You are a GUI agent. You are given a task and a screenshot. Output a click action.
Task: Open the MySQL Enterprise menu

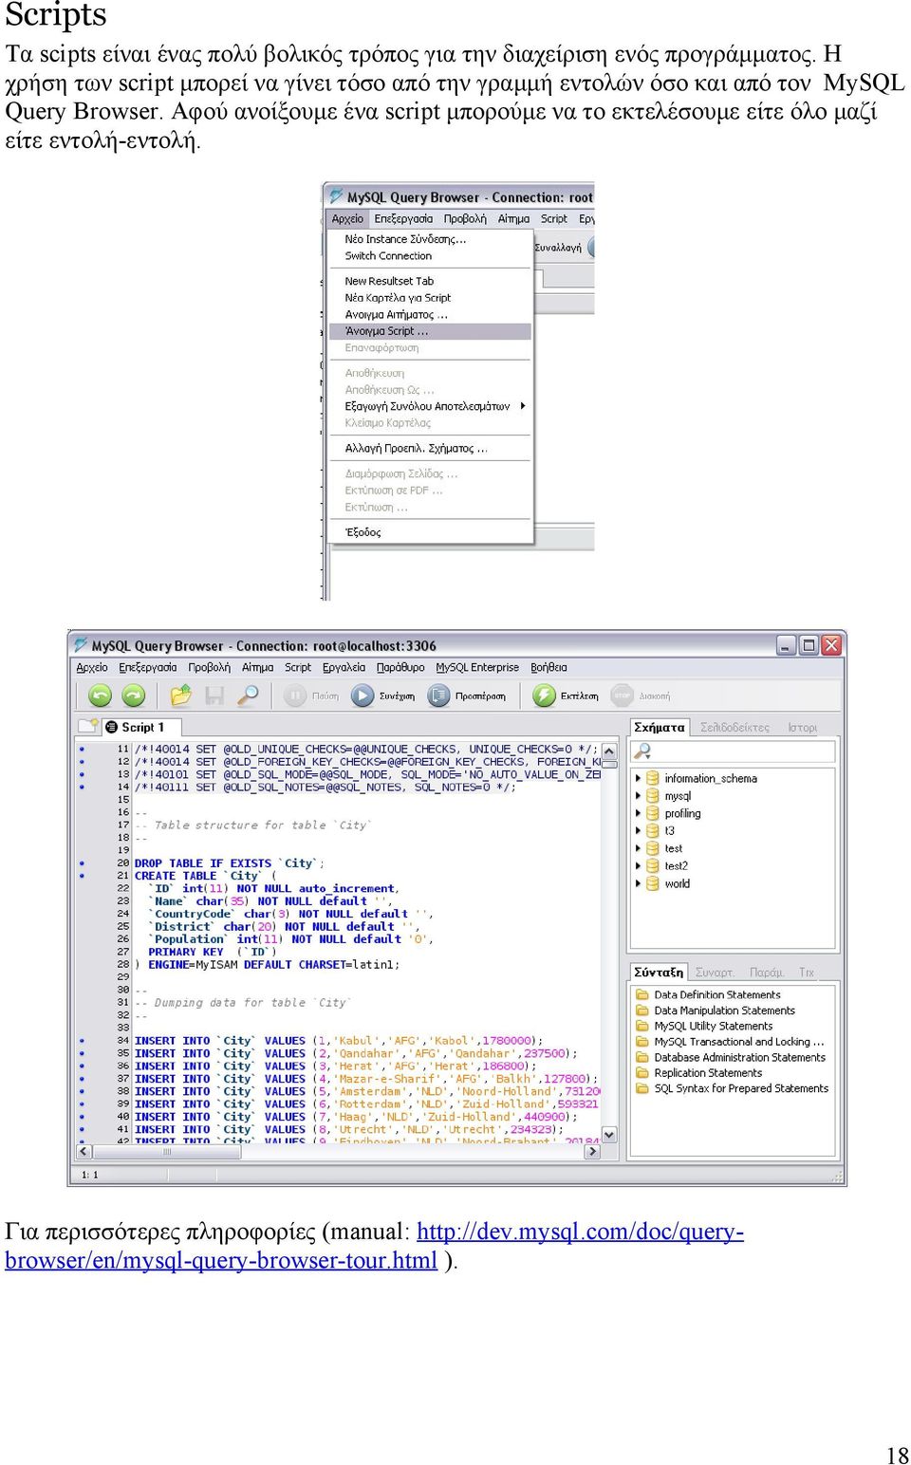point(477,667)
